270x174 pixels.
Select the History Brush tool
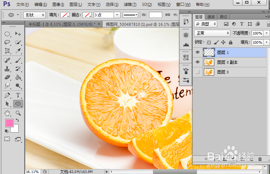pos(18,69)
